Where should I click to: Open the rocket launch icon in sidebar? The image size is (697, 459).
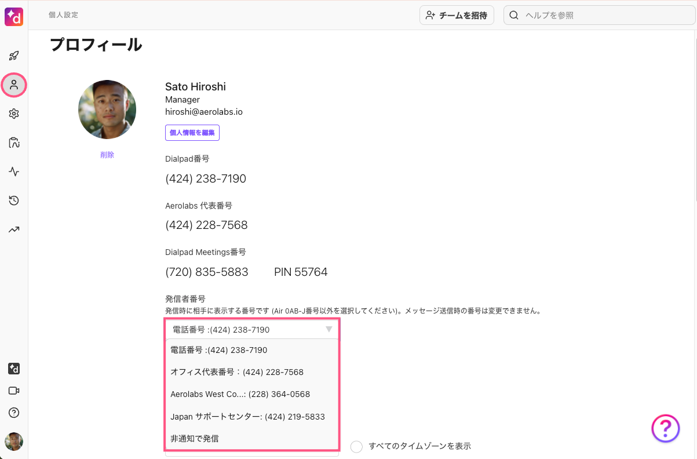point(14,56)
